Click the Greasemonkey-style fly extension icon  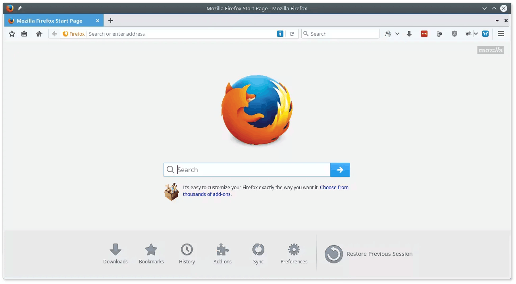468,34
